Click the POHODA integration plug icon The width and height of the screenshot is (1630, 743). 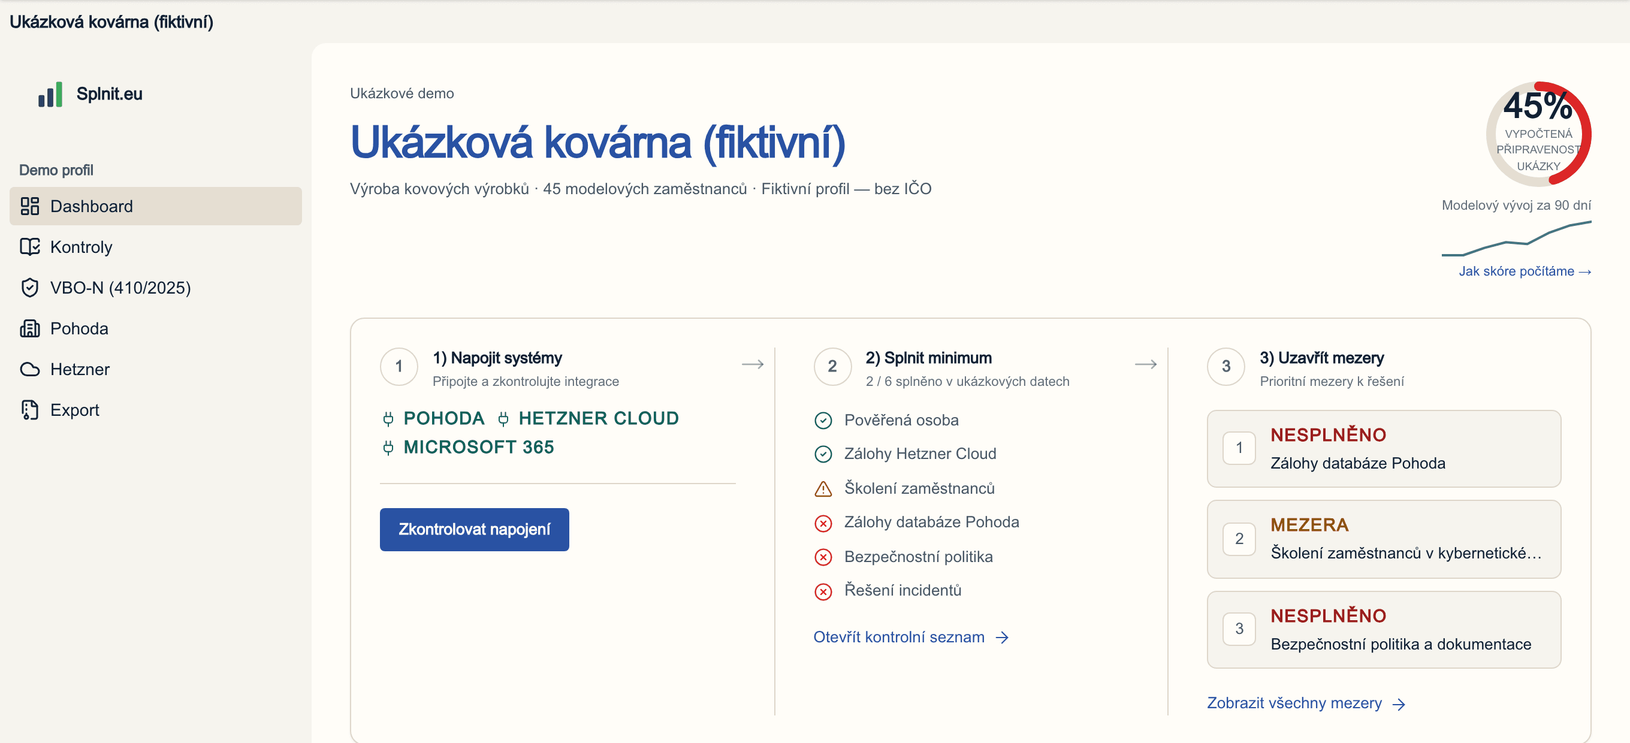388,419
